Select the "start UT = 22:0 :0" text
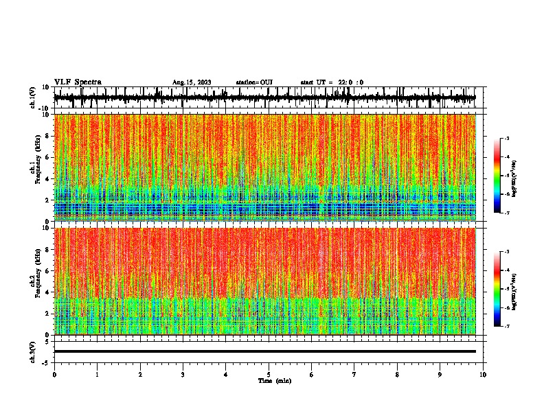Screen dimensions: 544x420 point(332,82)
